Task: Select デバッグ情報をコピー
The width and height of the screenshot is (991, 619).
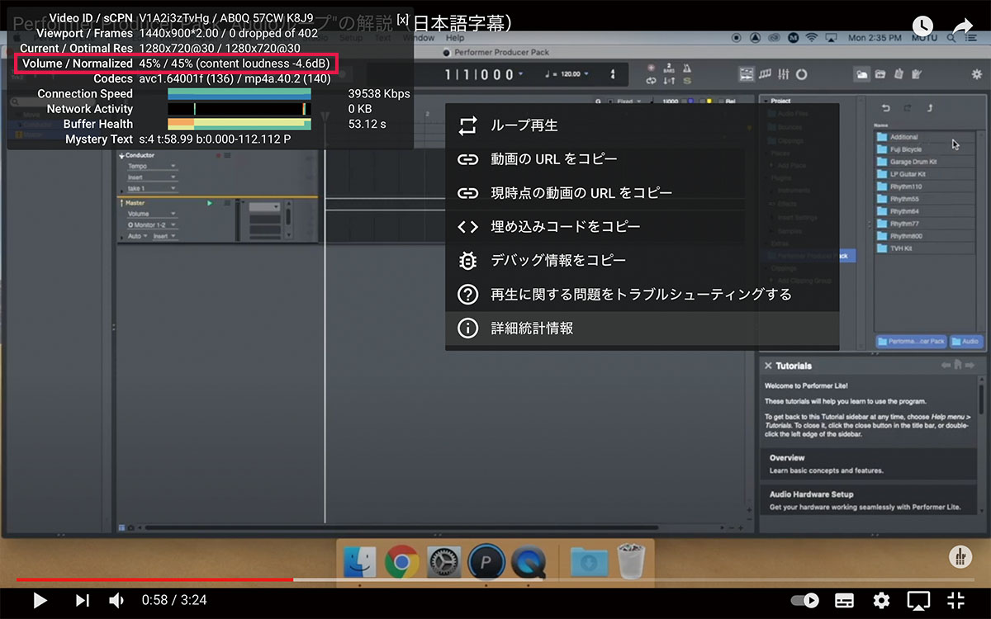Action: pyautogui.click(x=642, y=260)
